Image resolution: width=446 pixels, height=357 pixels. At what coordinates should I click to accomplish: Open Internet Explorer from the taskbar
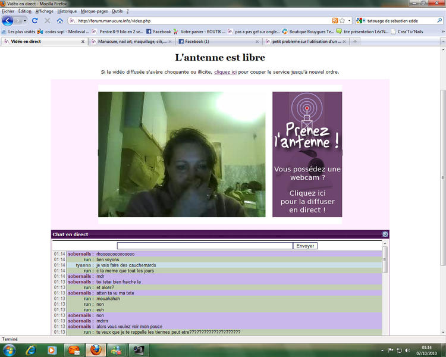point(30,350)
